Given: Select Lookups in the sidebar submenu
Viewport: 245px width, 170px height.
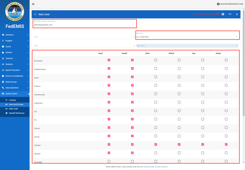Looking at the screenshot, I should [13, 100].
